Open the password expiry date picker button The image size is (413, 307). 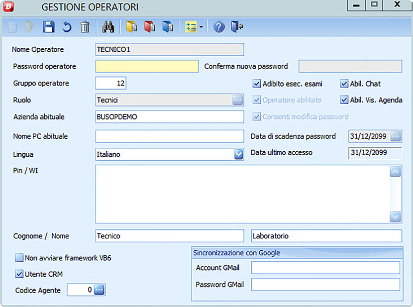pos(396,136)
